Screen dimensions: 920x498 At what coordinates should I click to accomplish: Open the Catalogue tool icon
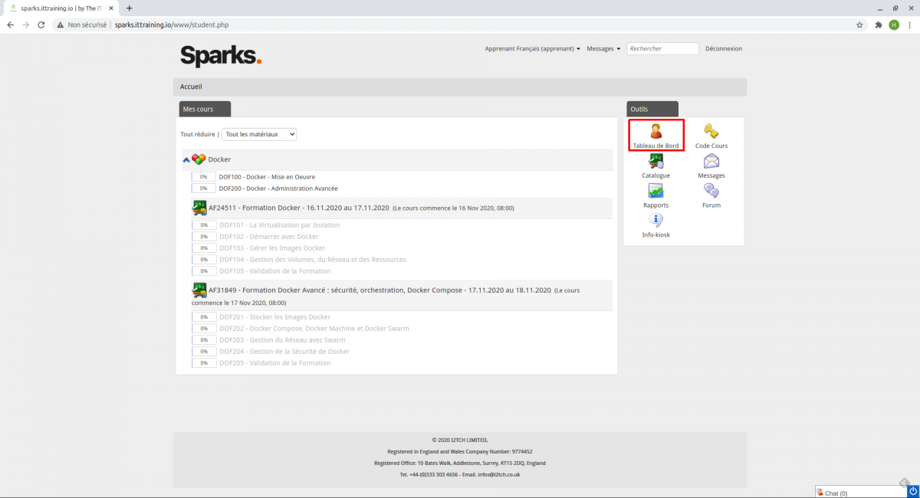coord(656,161)
